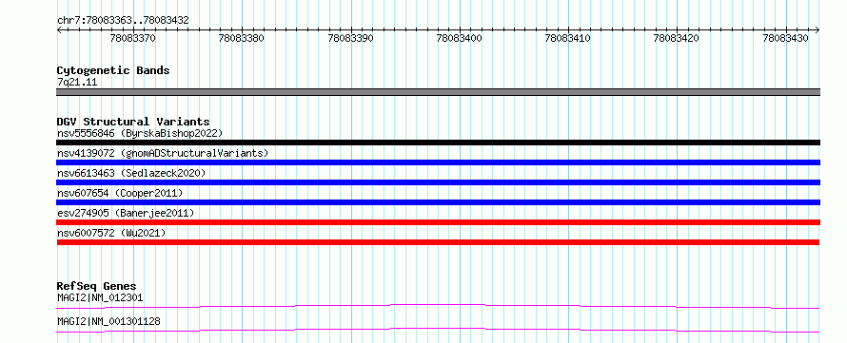Open gene label MAGI2|NM_001301128
Viewport: 847px width, 343px height.
pyautogui.click(x=108, y=321)
